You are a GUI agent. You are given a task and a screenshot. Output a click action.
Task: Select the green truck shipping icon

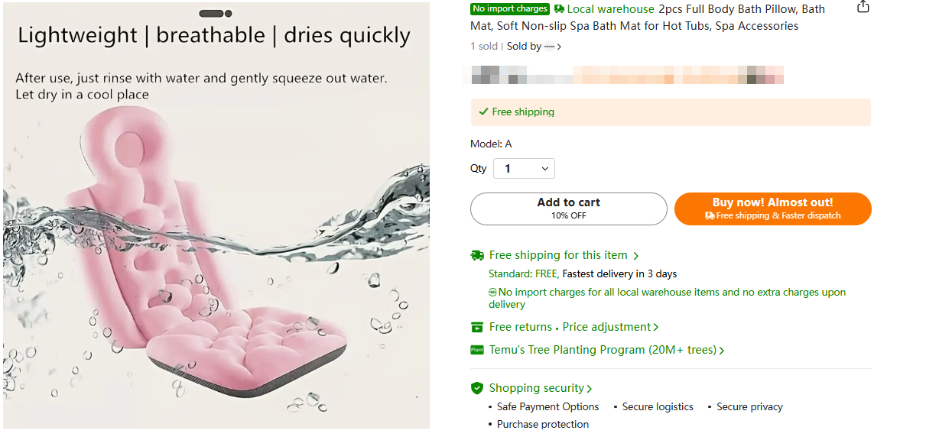click(x=478, y=255)
